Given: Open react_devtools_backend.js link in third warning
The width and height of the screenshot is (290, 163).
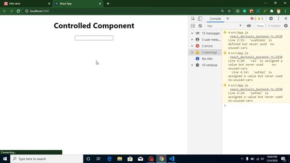Looking at the screenshot, I should [x=256, y=89].
